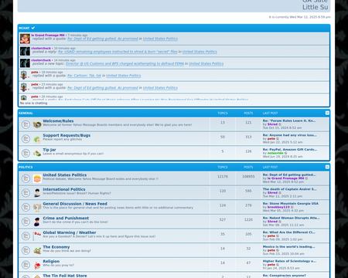Click the Crime and Punishment forum image icon
Screen dimensions: 348x278
pos(37,222)
